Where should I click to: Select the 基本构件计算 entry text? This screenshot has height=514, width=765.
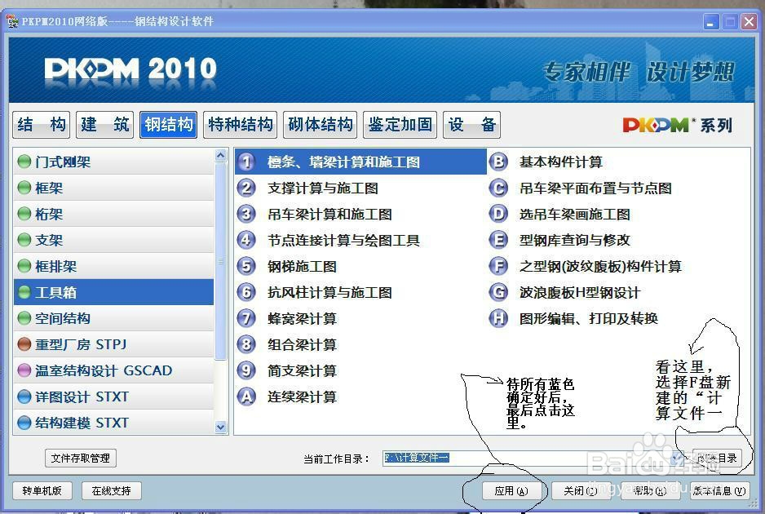pos(561,162)
